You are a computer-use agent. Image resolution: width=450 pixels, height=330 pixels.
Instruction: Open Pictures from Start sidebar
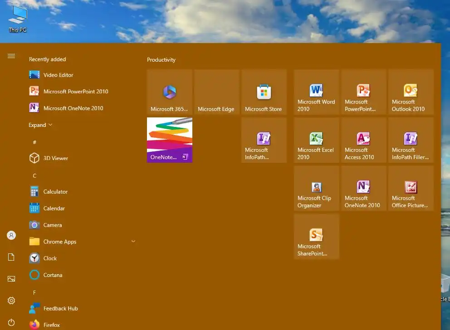tap(11, 279)
